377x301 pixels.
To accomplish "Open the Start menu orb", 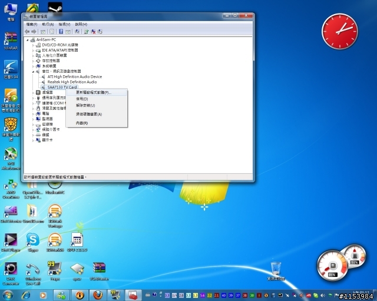I will (x=8, y=295).
